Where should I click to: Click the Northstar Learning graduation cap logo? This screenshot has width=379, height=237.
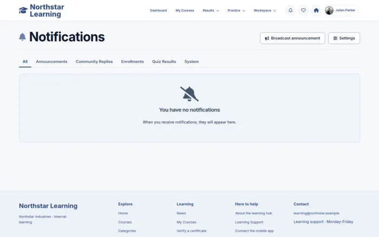click(23, 10)
